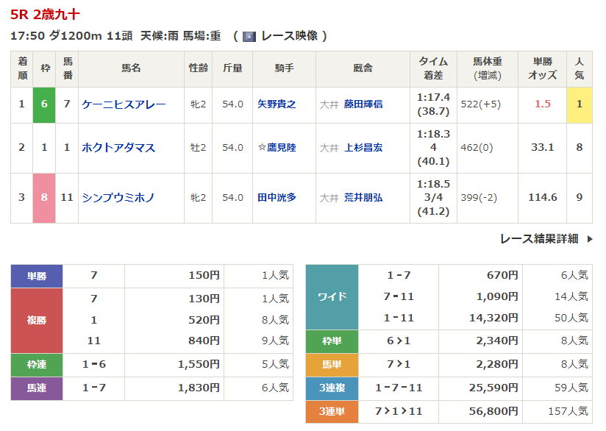Click green frame number 6 cell

click(x=44, y=104)
